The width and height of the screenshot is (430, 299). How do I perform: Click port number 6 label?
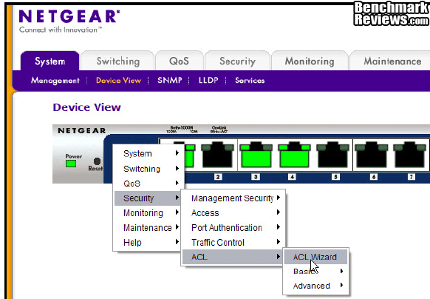pos(374,177)
